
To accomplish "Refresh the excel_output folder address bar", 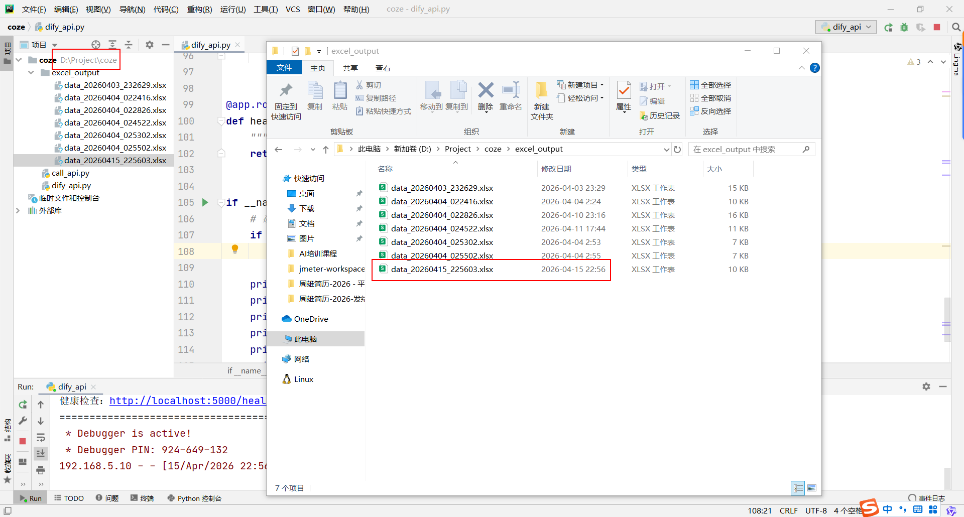I will point(677,150).
